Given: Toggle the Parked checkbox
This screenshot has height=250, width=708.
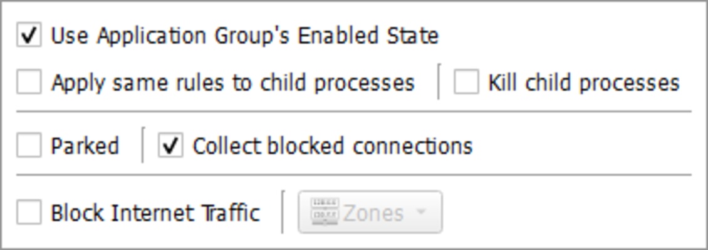Looking at the screenshot, I should point(29,146).
